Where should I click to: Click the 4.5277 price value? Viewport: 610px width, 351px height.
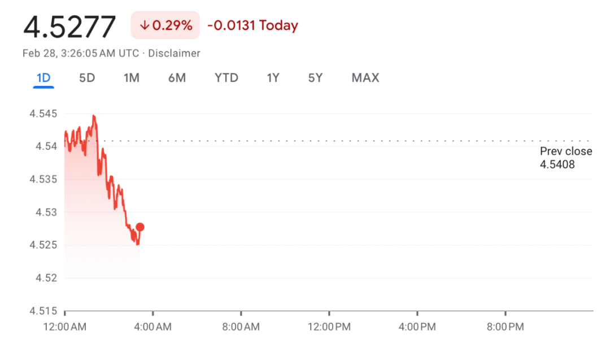click(x=69, y=26)
